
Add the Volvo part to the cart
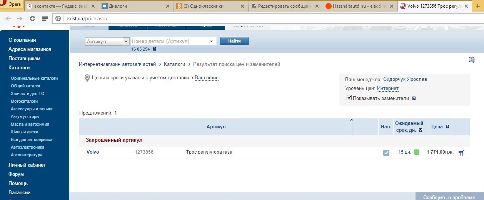461,152
